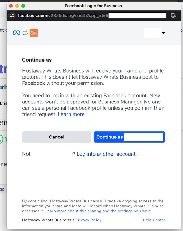Maximize the window using green button
Viewport: 183px width, 231px height.
(23, 6)
